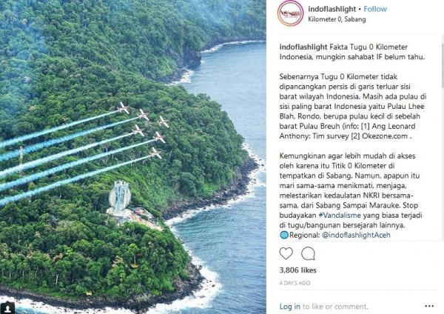Visit the @indoflashlightAceh mention
The height and width of the screenshot is (314, 444).
click(356, 235)
